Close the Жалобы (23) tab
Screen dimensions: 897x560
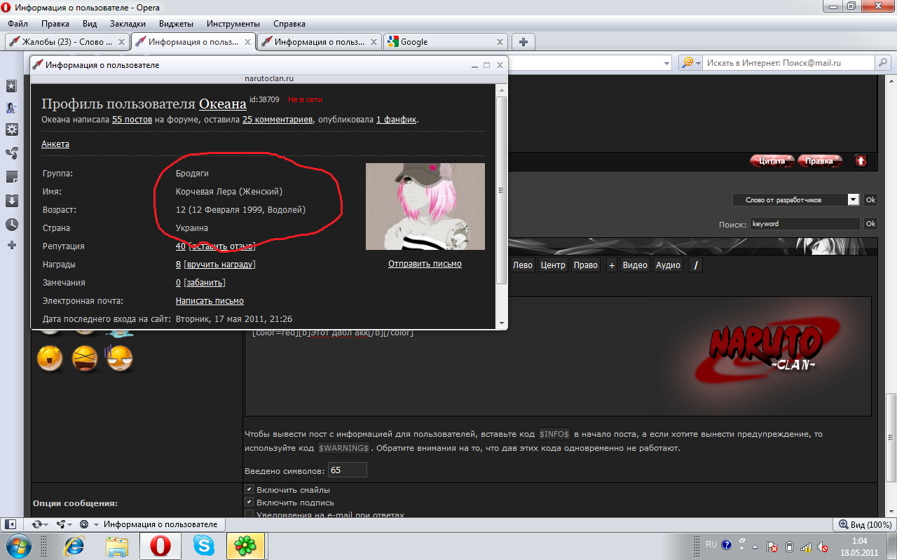click(122, 41)
